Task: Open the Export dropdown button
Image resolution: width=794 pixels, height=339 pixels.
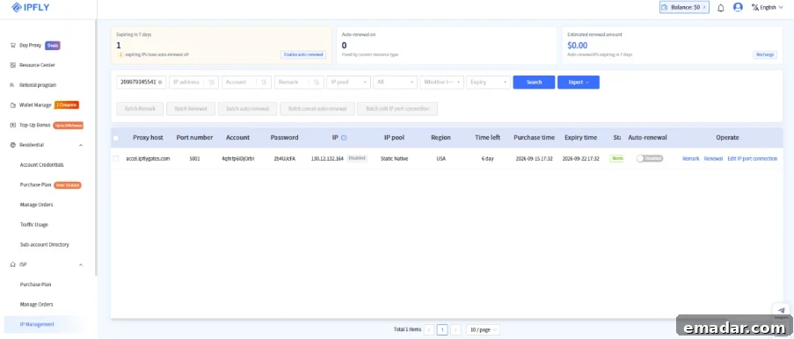Action: [x=579, y=82]
